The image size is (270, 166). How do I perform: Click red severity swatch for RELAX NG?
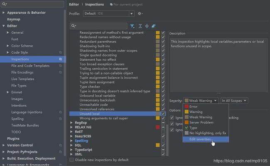pyautogui.click(x=157, y=127)
